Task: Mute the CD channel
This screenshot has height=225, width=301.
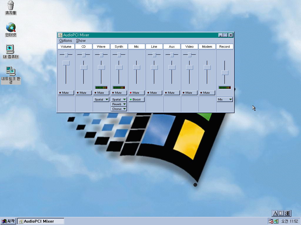Action: pyautogui.click(x=84, y=93)
